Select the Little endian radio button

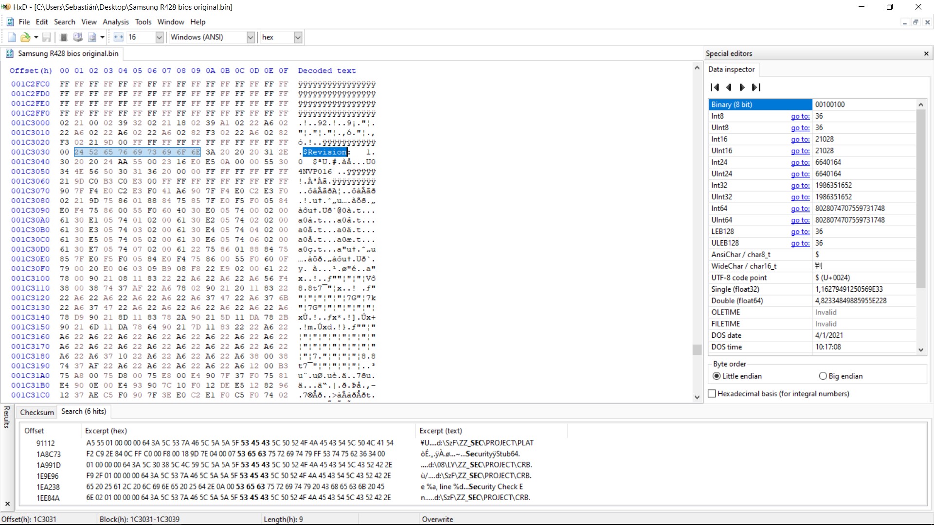(717, 376)
